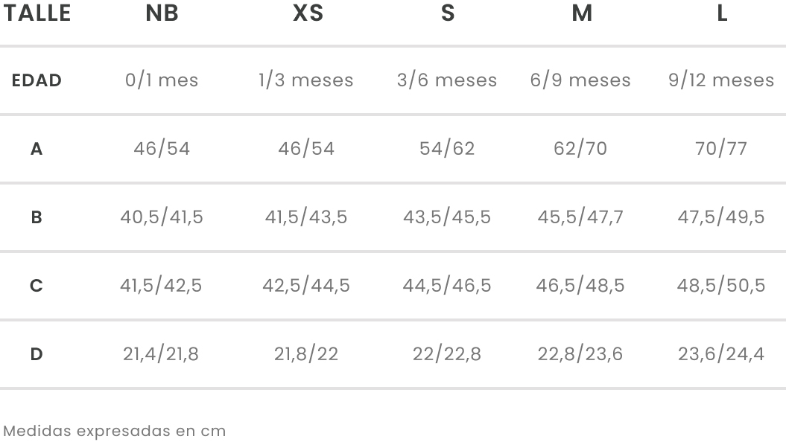Screen dimensions: 786x442
Task: Click row C label
Action: [36, 285]
